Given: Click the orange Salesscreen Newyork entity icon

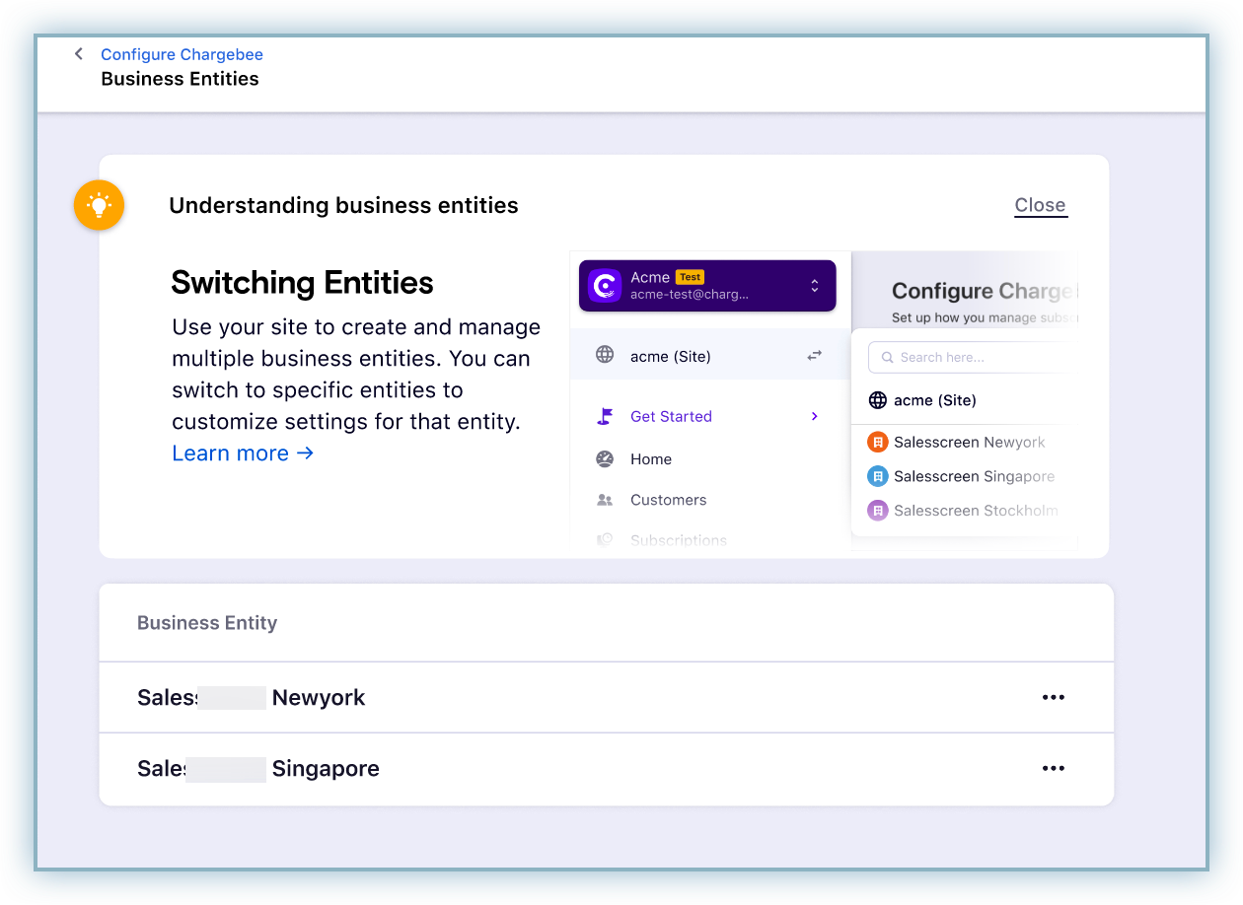Looking at the screenshot, I should click(877, 443).
